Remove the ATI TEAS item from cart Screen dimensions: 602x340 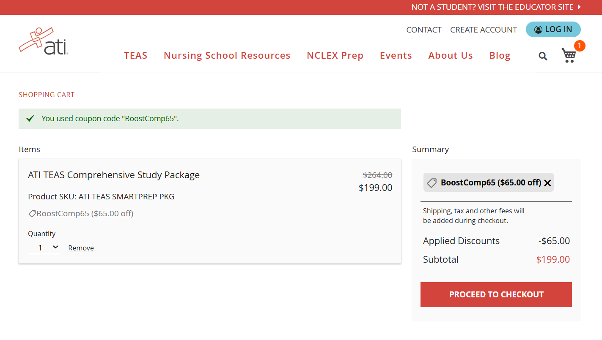[81, 248]
